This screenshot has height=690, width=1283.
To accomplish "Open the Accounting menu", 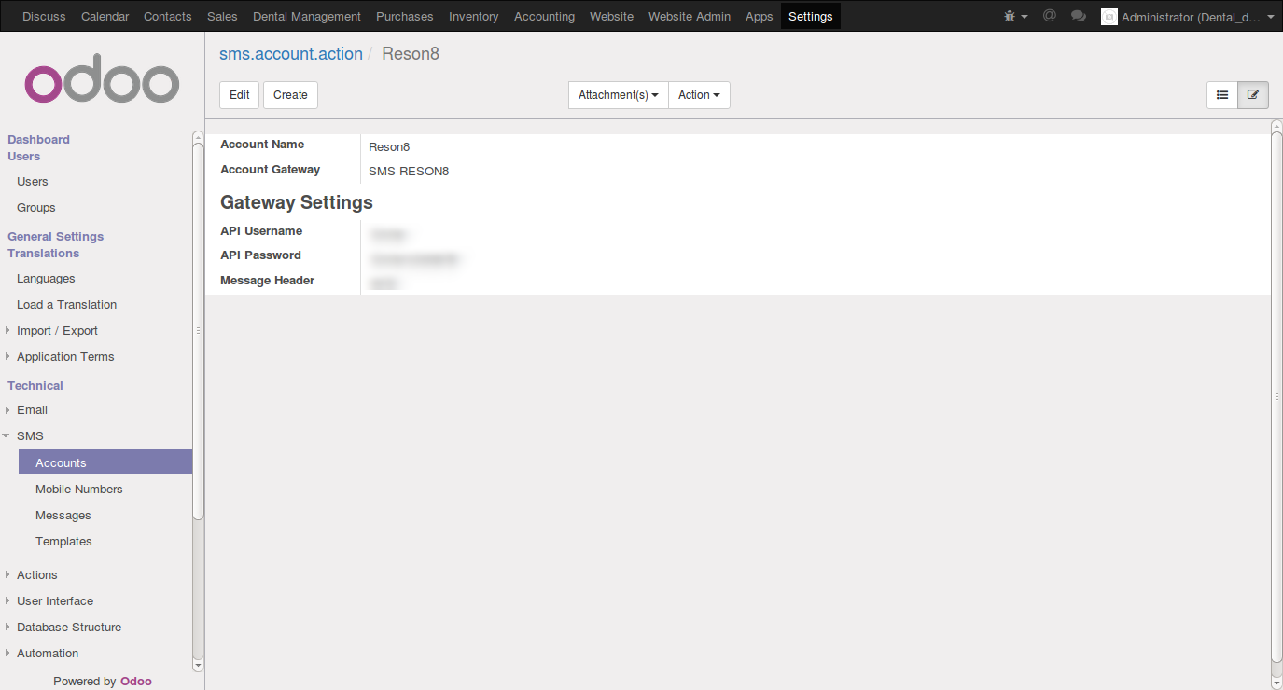I will coord(544,16).
